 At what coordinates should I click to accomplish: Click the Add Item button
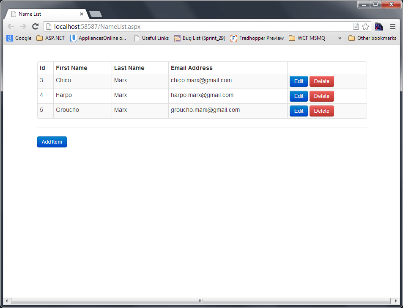click(52, 142)
